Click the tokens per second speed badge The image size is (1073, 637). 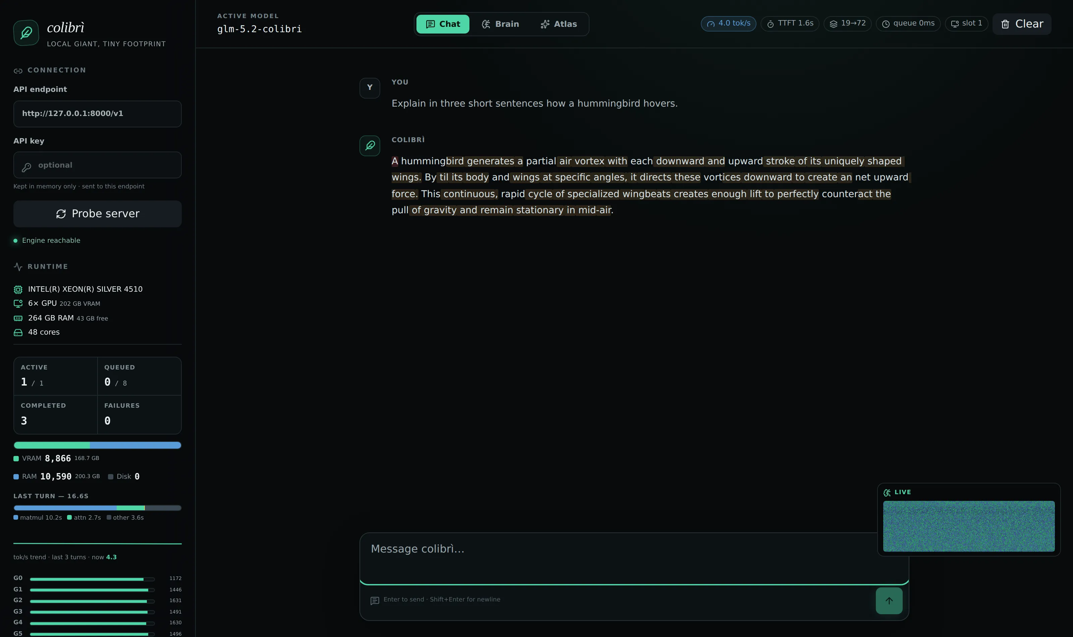coord(728,23)
